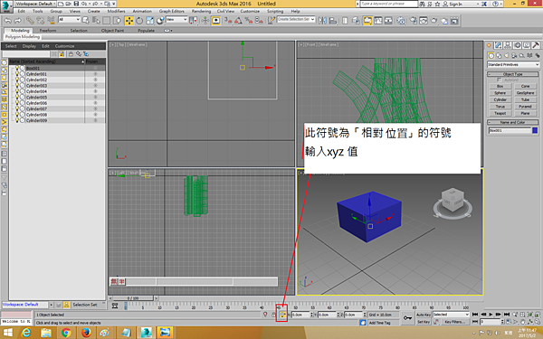Screen dimensions: 543x339
Task: Open the selection filter 'All' dropdown
Action: [x=70, y=20]
